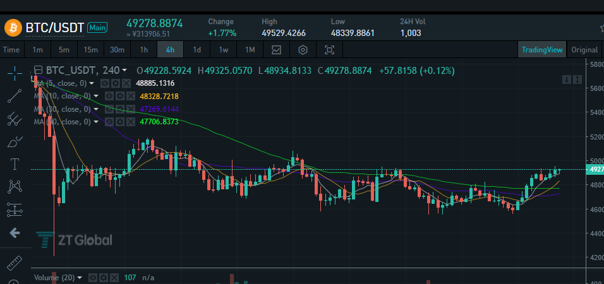
Task: Remove the MA 60 indicator
Action: point(131,122)
